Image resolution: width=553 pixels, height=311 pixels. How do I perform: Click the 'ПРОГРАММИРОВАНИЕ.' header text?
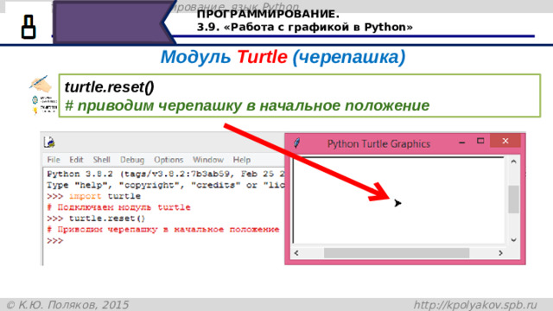point(268,15)
